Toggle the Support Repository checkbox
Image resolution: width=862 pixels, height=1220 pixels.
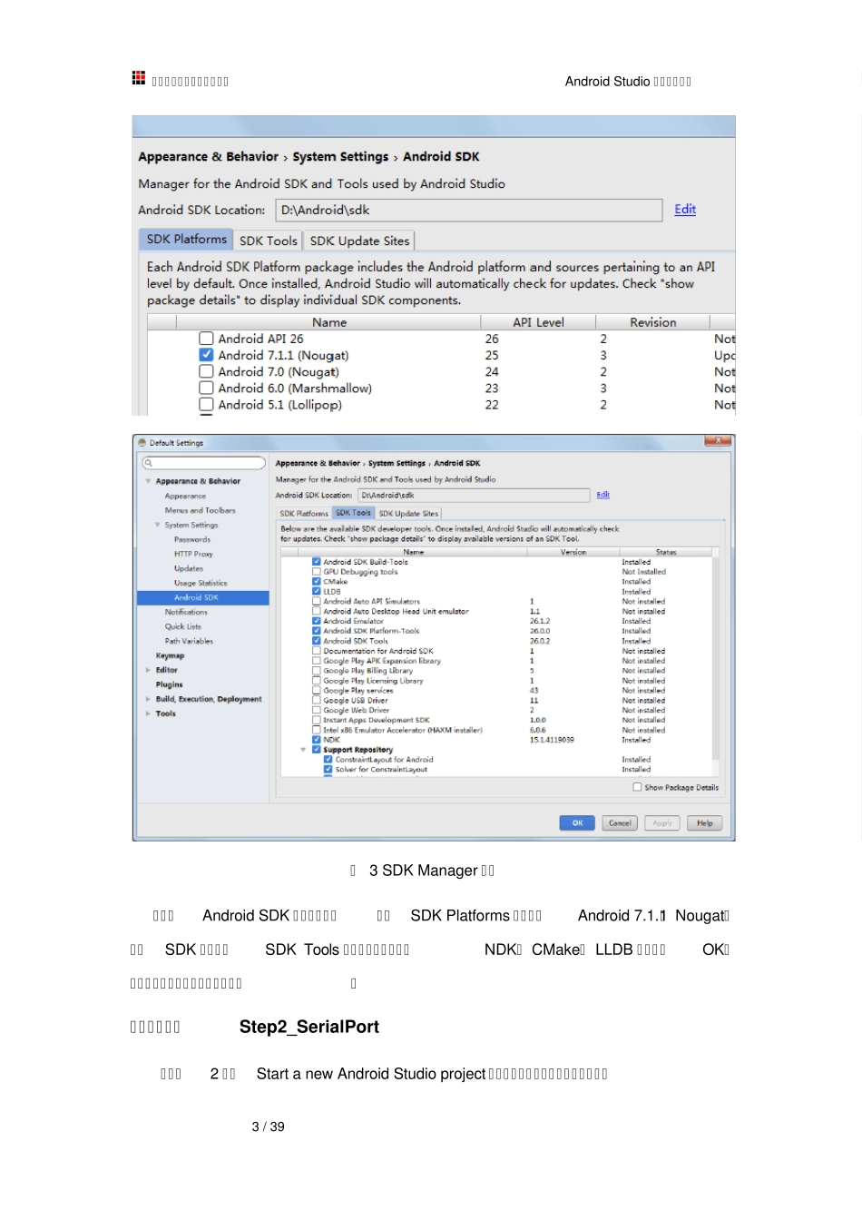(317, 750)
